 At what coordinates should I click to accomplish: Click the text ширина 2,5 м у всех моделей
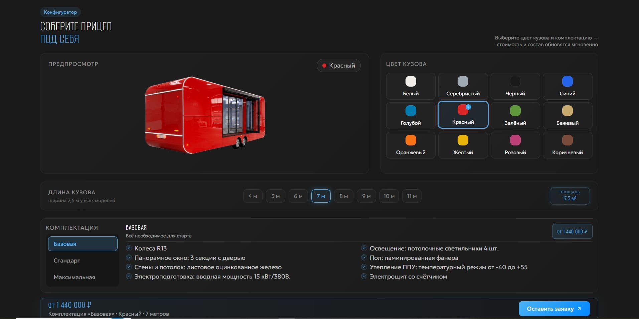click(x=82, y=200)
